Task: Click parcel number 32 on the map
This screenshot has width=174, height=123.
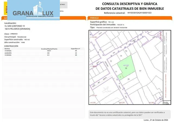Action: (x=111, y=61)
